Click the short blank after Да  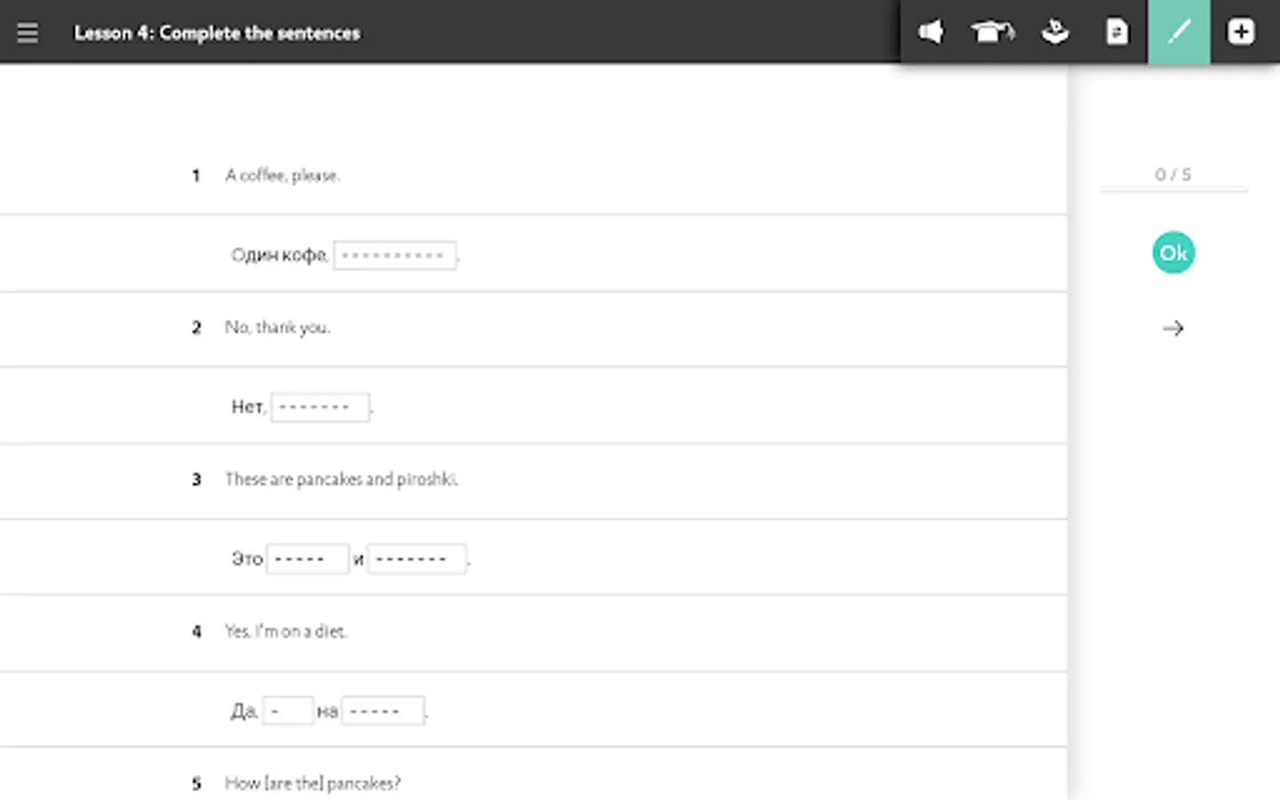click(x=287, y=711)
